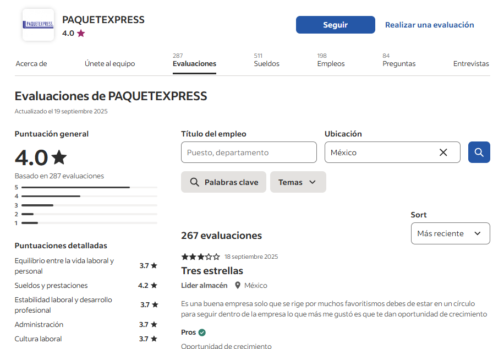Open Realizar una evaluación link
The width and height of the screenshot is (504, 349).
[x=429, y=25]
